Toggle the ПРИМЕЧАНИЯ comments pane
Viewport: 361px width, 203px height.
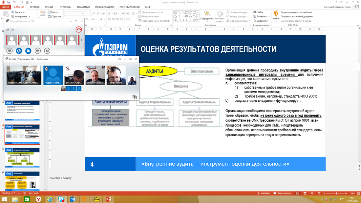click(282, 193)
